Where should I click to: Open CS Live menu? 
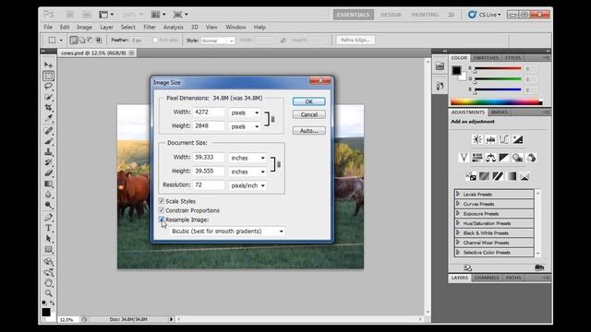point(485,15)
